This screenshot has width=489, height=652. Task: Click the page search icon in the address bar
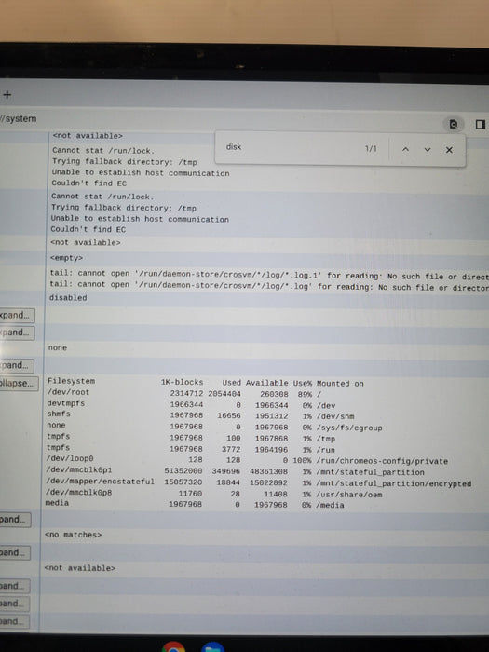[454, 124]
